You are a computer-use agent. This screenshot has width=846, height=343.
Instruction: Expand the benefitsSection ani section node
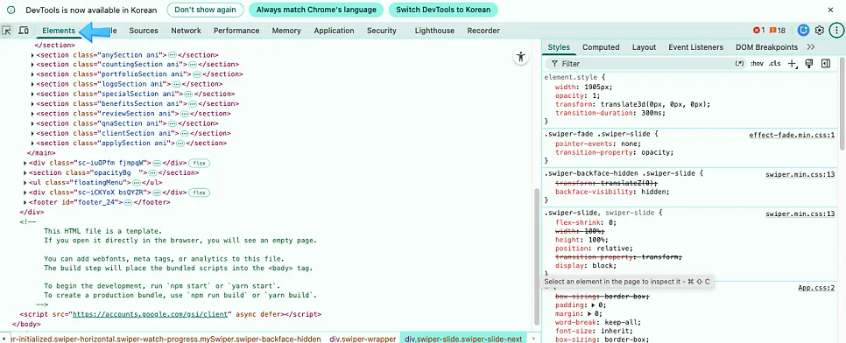click(x=33, y=104)
